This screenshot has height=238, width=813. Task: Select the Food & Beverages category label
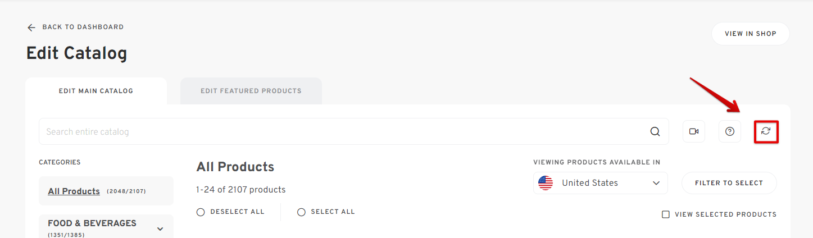[92, 223]
